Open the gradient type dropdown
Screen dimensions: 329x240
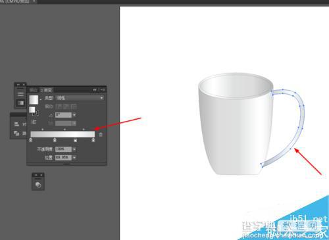(80, 98)
